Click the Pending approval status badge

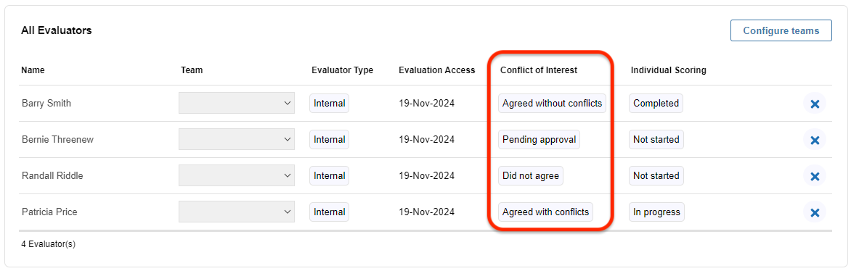pos(539,139)
